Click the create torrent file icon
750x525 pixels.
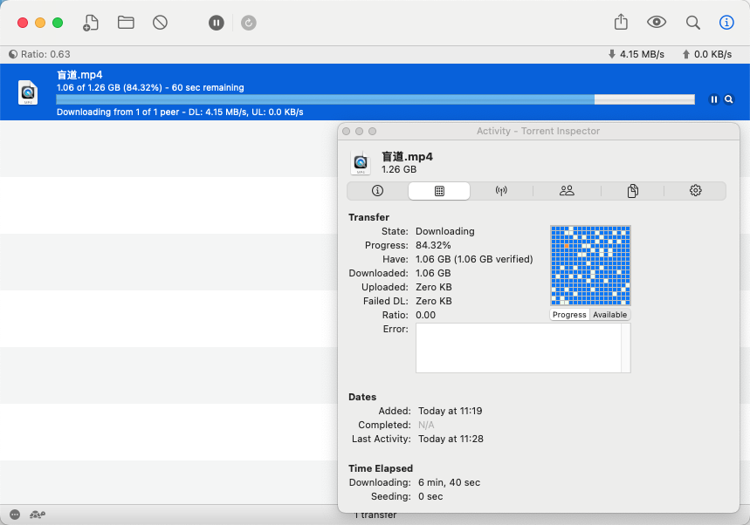point(91,23)
